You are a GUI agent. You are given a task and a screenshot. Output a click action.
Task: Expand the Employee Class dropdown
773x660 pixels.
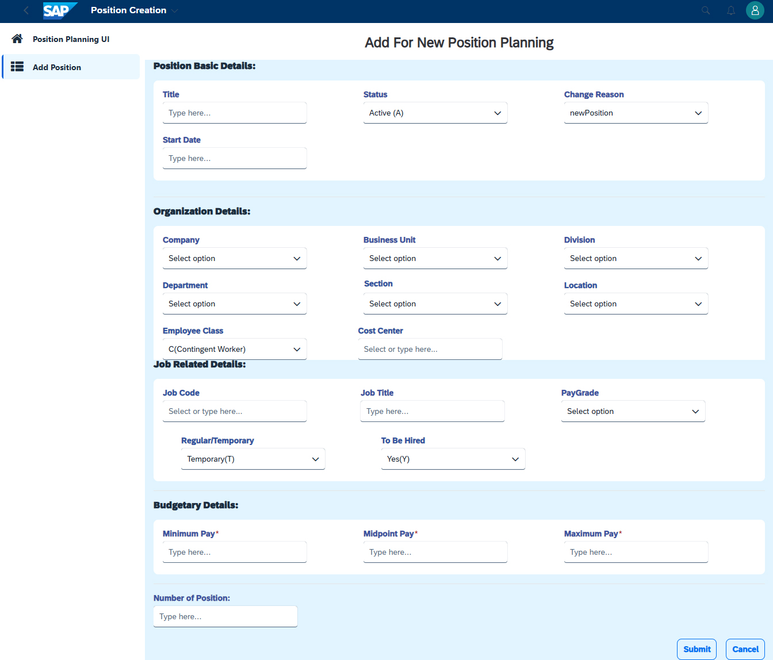click(234, 349)
